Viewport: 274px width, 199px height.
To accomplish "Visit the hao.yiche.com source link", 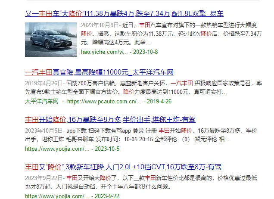I will [104, 52].
